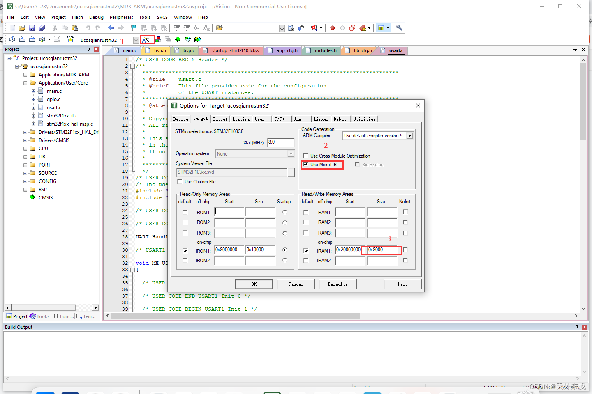Switch to the Linker tab
Image resolution: width=592 pixels, height=394 pixels.
(321, 119)
